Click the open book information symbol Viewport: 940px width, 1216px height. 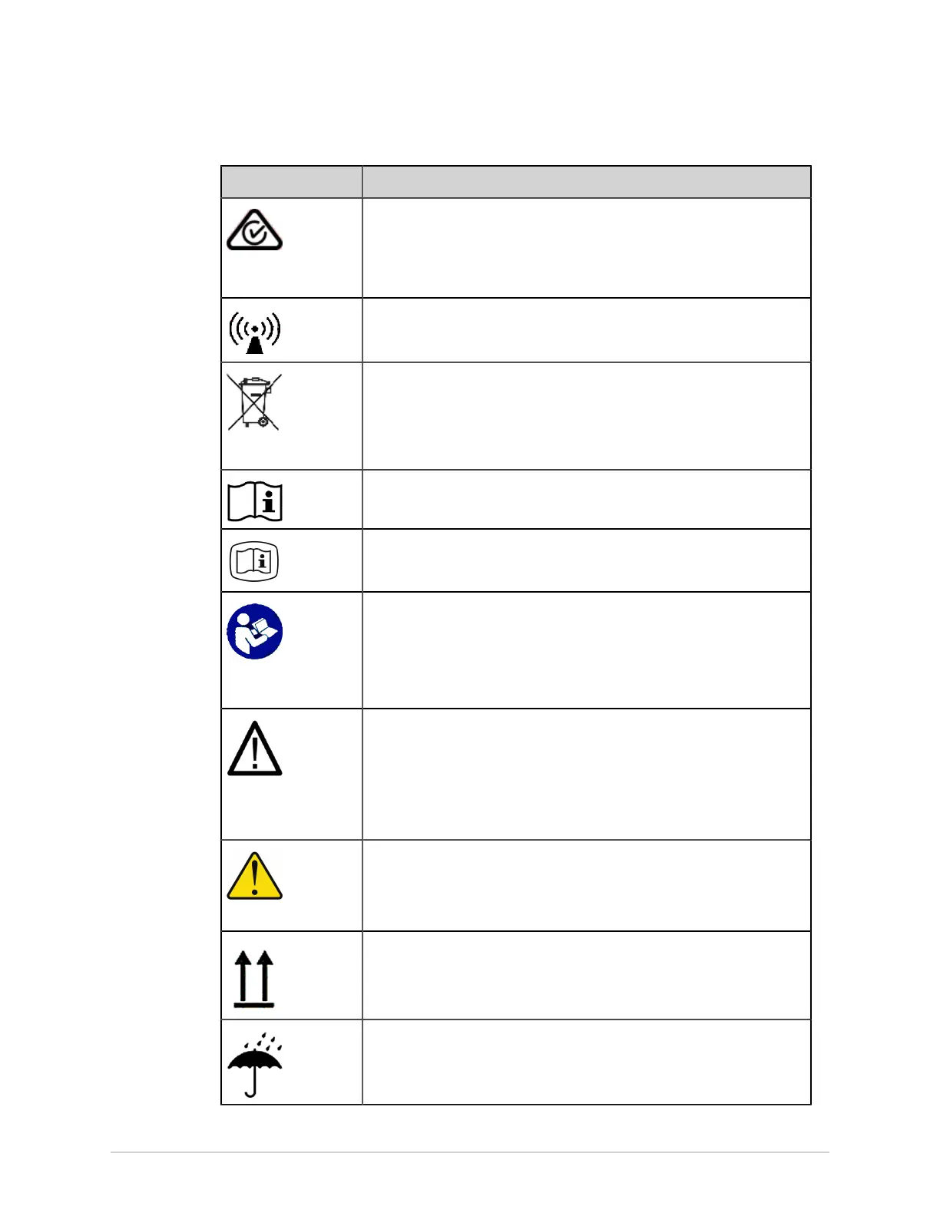(x=255, y=501)
